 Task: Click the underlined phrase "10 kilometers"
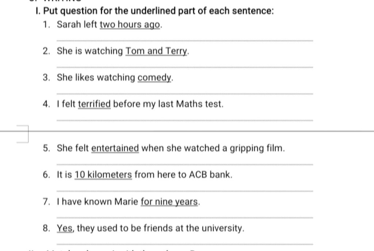click(x=103, y=175)
